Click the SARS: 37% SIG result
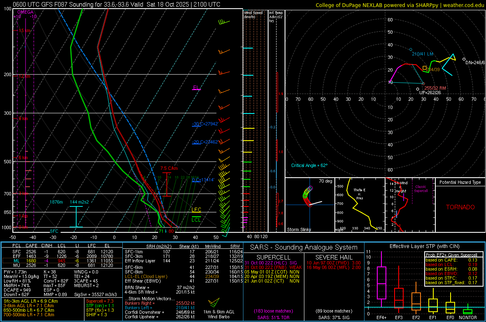This screenshot has height=322, width=486. [x=334, y=317]
